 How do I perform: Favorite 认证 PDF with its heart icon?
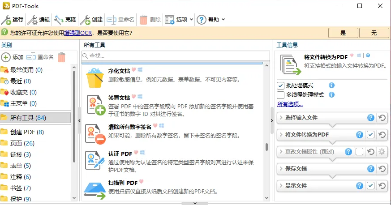coord(136,153)
